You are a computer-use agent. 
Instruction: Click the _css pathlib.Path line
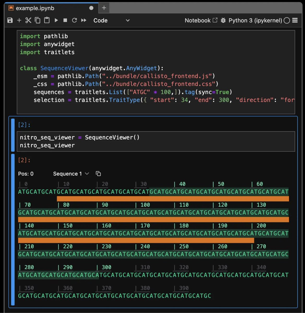coord(126,84)
